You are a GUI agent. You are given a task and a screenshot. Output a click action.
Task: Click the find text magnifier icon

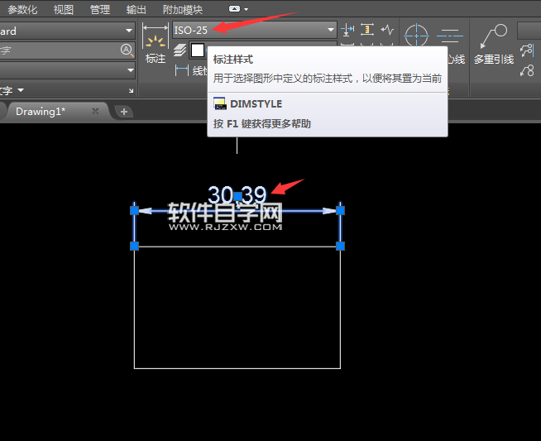[x=127, y=50]
